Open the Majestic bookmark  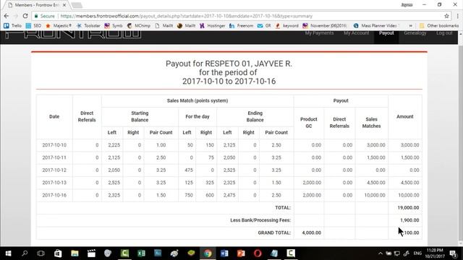pyautogui.click(x=59, y=26)
